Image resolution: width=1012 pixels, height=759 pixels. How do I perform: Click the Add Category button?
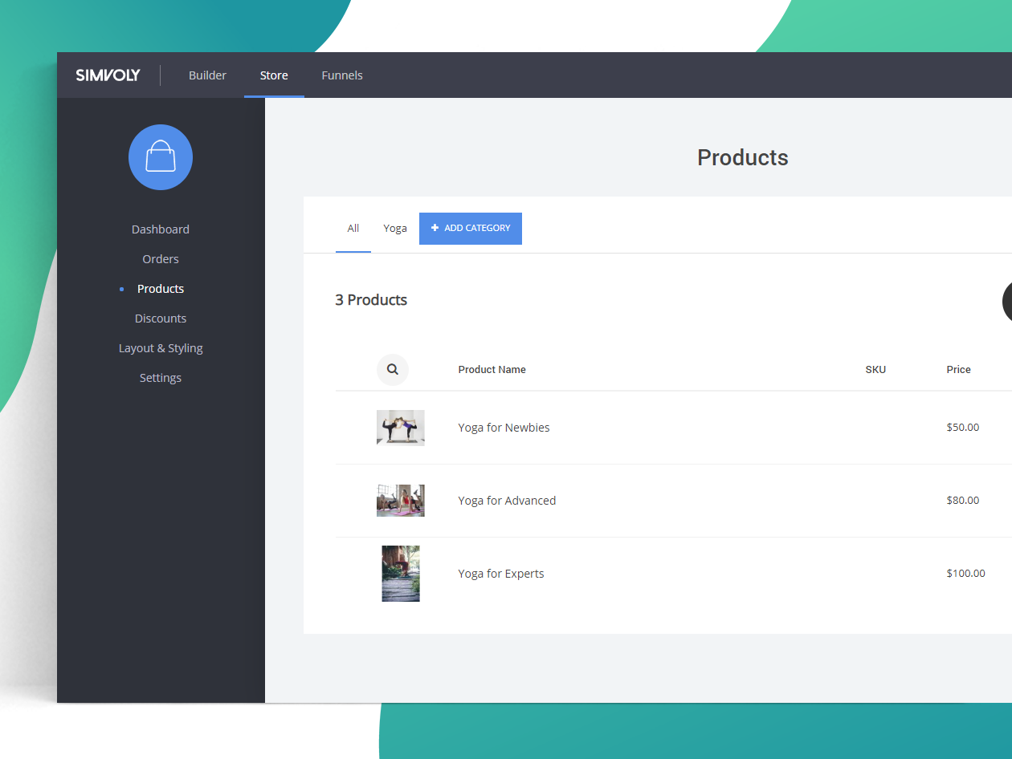point(471,229)
